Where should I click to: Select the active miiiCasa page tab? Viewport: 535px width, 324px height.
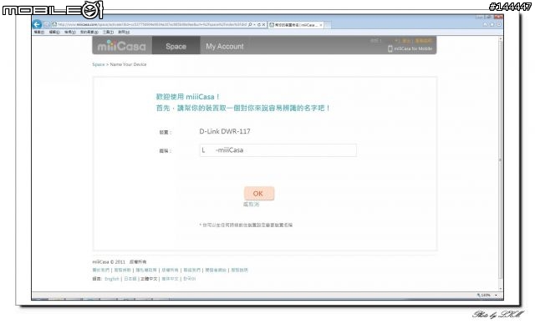295,25
